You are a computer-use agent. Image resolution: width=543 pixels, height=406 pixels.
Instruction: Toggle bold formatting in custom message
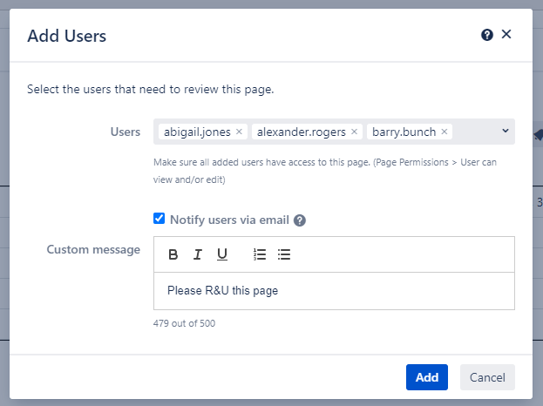(173, 254)
